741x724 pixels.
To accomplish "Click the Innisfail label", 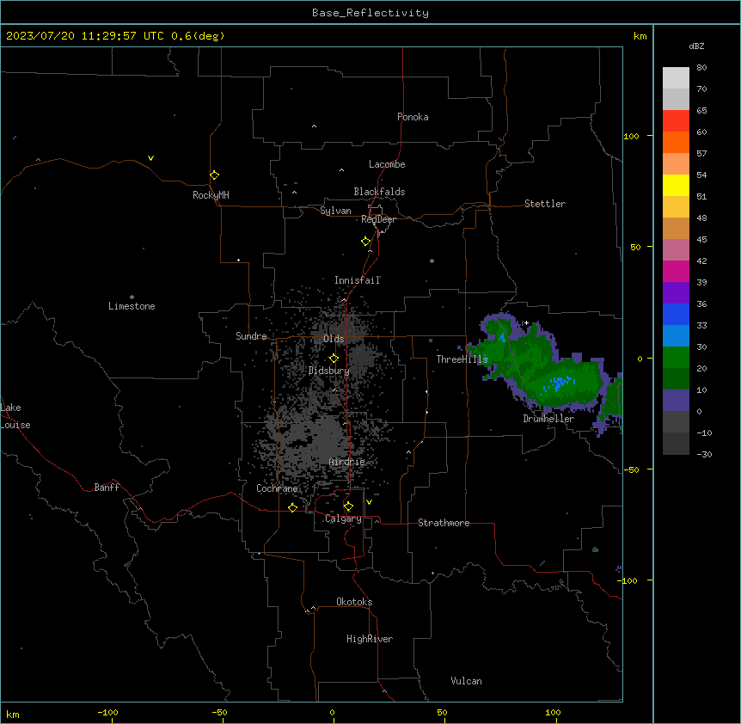I will click(x=357, y=280).
